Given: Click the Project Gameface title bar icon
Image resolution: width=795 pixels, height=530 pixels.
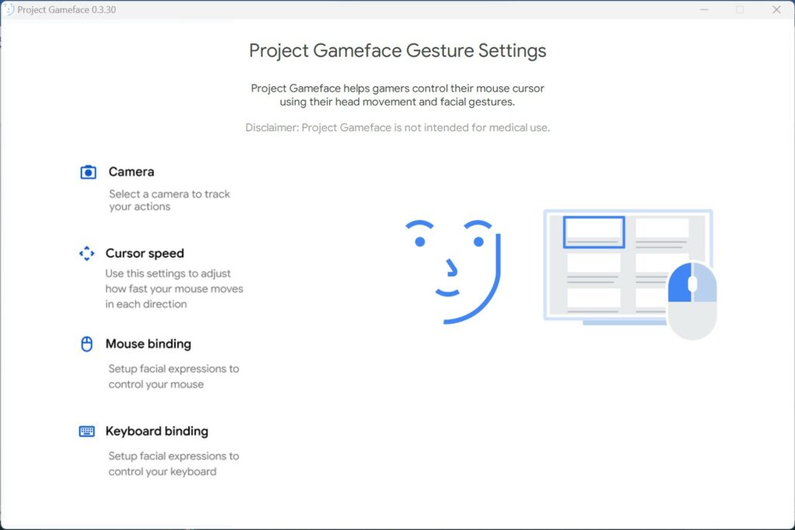Looking at the screenshot, I should [9, 9].
